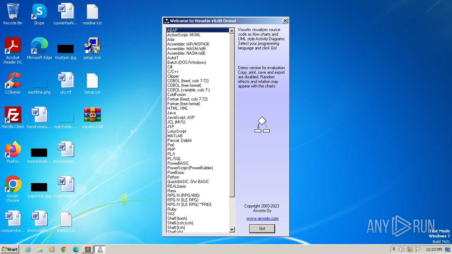Select the papersub.jpg desktop file
This screenshot has width=452, height=254.
click(39, 190)
